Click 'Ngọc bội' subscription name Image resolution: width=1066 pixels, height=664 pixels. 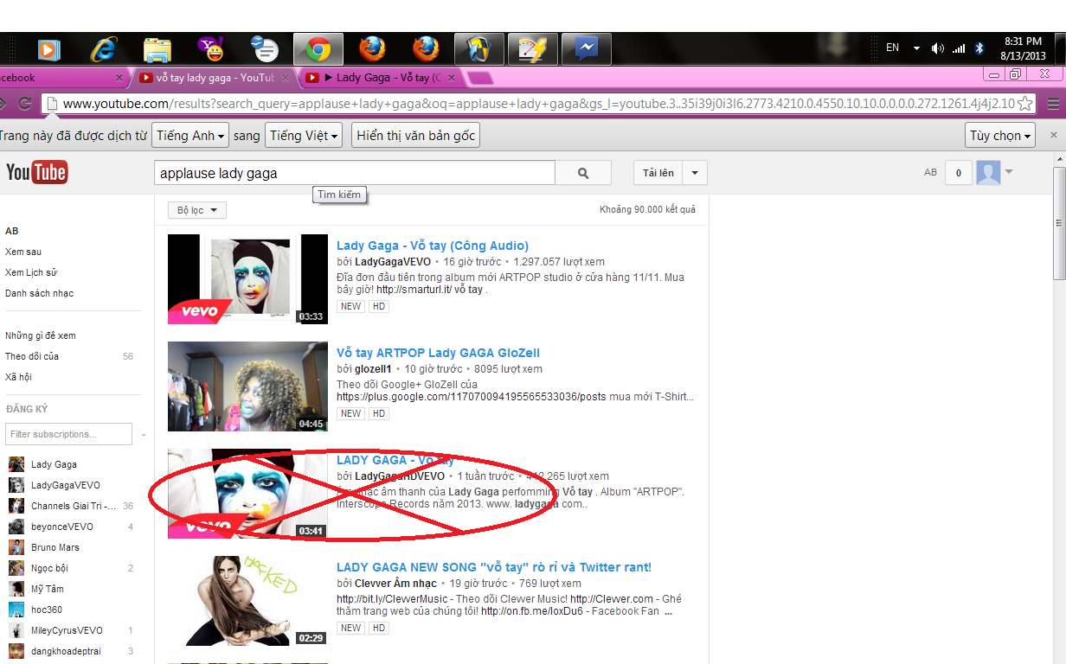49,568
